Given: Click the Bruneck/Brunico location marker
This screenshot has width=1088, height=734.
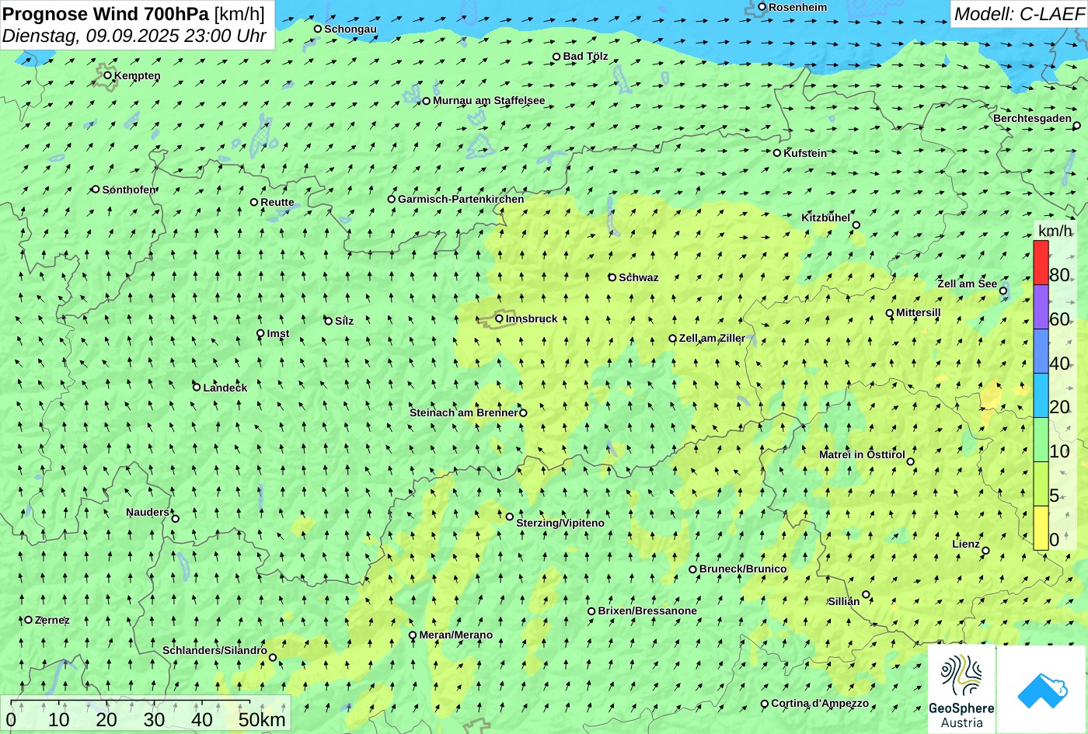Looking at the screenshot, I should point(693,569).
